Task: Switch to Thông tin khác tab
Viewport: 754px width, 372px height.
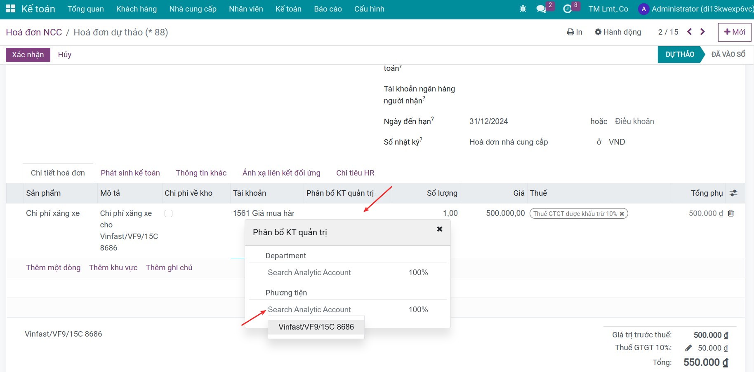Action: coord(201,173)
